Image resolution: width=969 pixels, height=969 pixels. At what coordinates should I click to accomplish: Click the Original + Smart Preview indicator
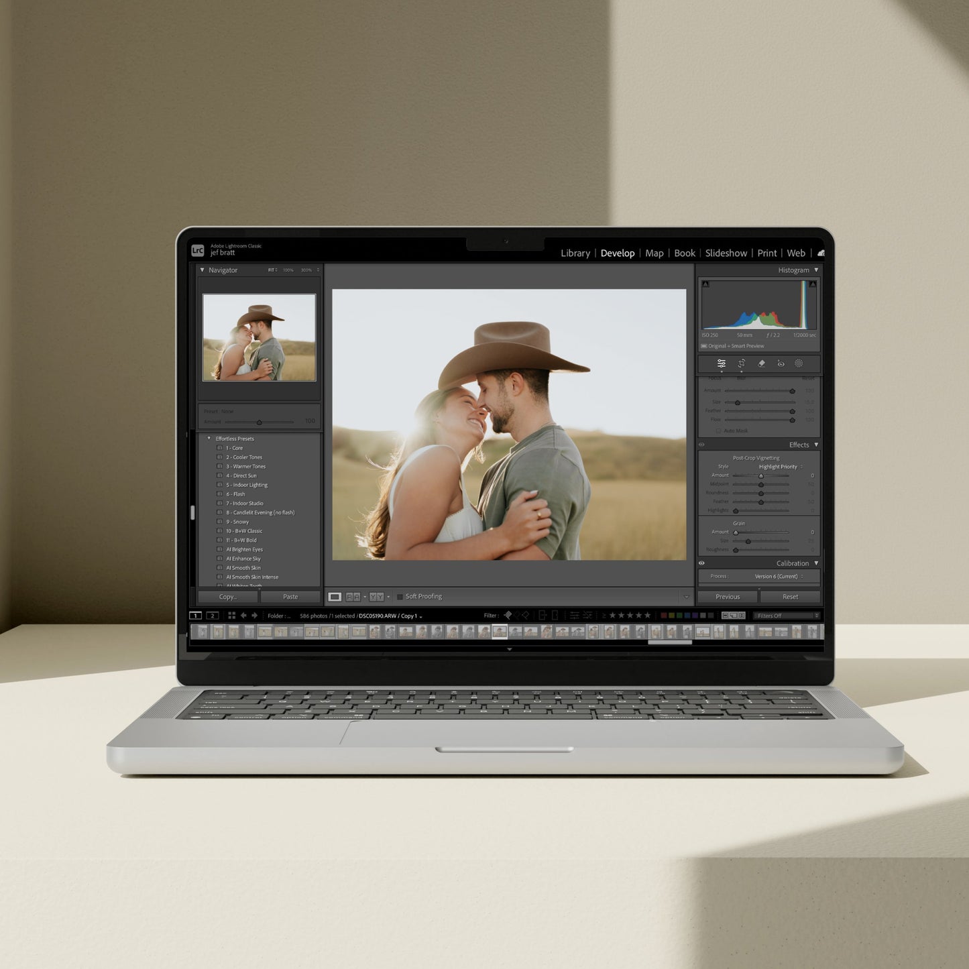(x=732, y=346)
